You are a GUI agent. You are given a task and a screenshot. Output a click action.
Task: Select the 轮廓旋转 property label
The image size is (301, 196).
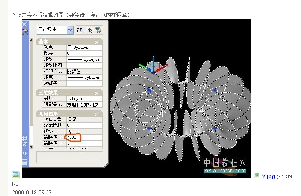click(x=53, y=125)
